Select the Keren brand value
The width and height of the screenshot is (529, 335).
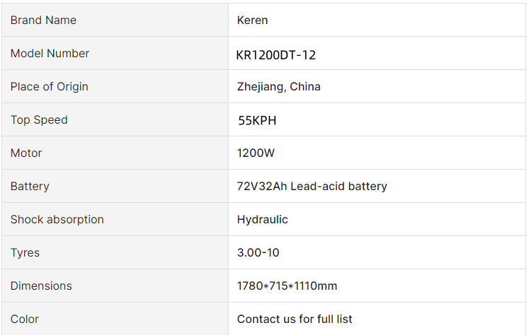252,20
